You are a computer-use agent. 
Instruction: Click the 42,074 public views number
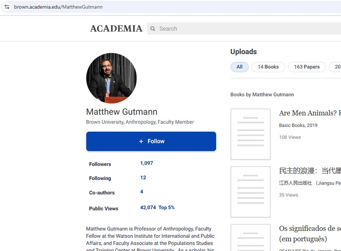click(x=148, y=208)
